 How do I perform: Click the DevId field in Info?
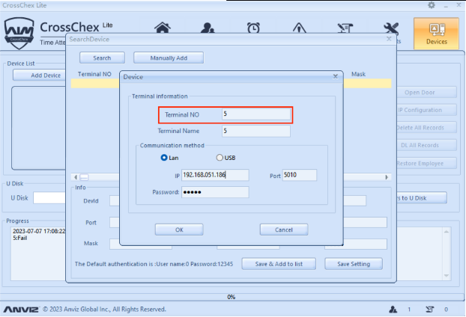115,201
